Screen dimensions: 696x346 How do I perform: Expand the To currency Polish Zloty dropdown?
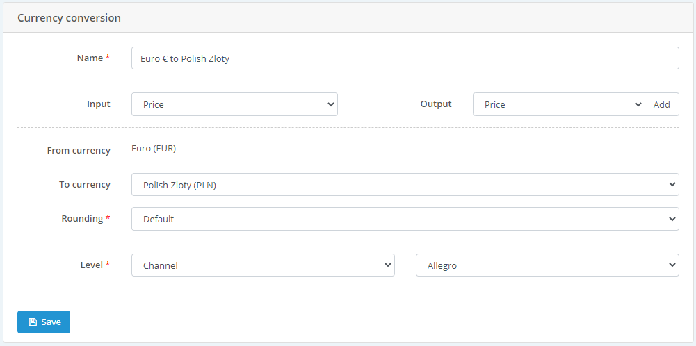[405, 185]
